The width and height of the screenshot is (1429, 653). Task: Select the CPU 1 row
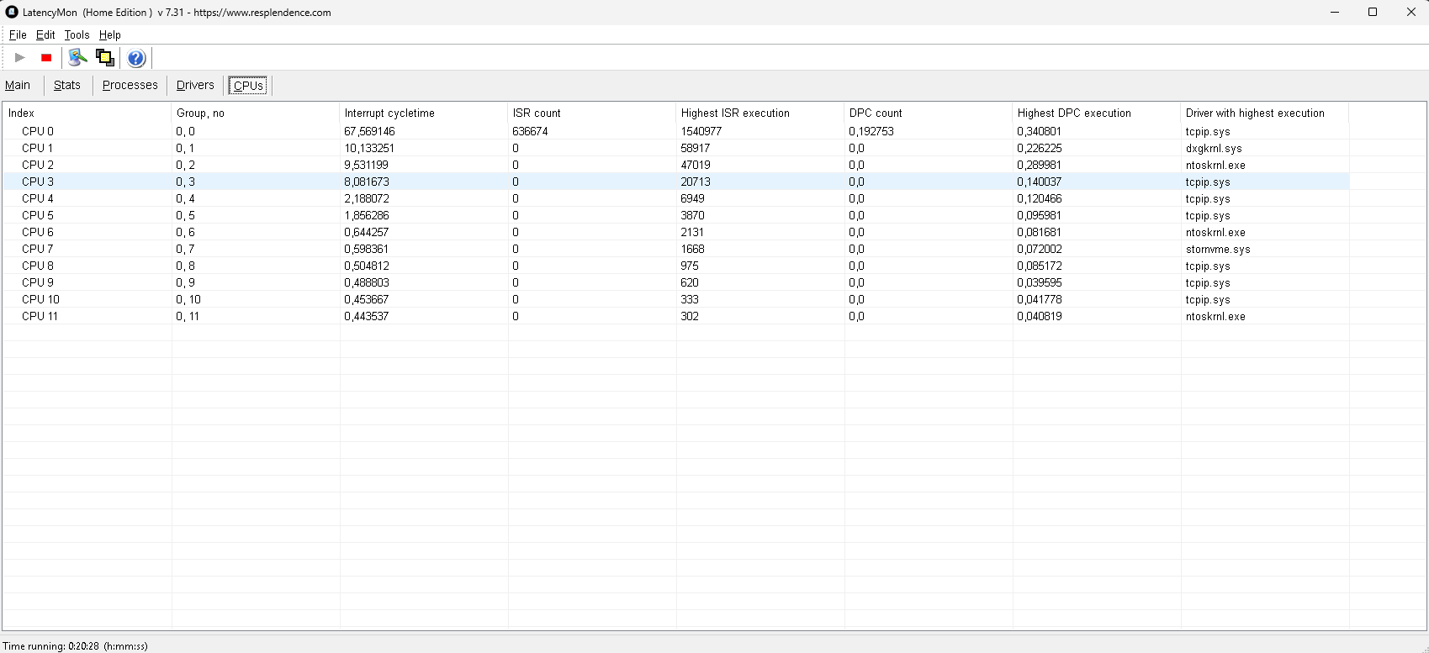676,148
